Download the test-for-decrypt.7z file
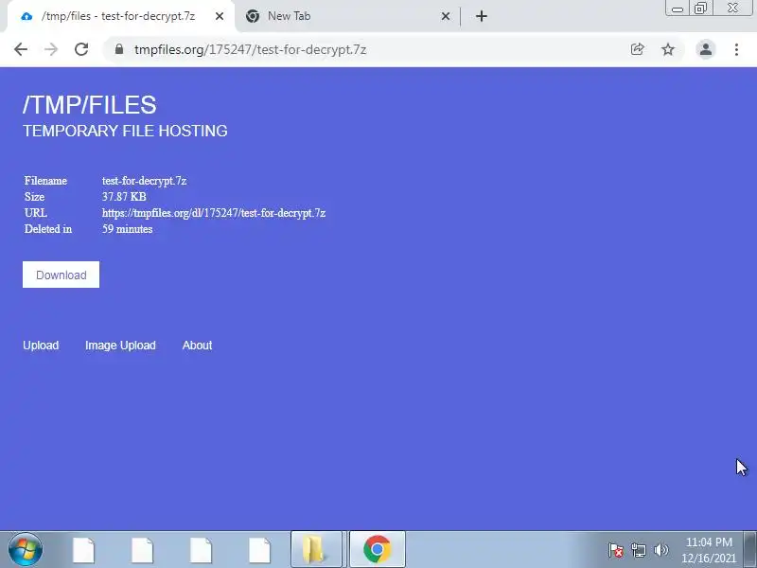 61,275
